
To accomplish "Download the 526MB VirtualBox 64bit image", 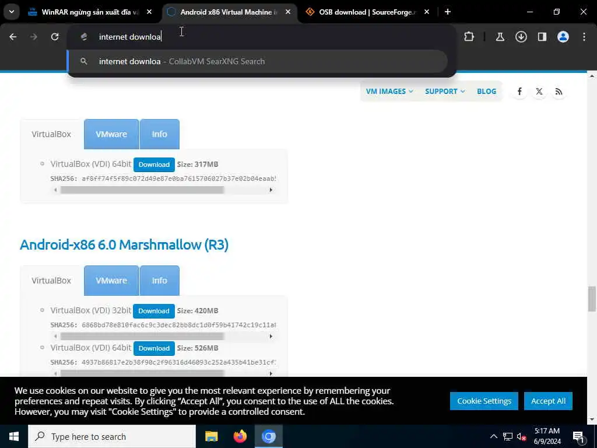I will click(x=154, y=348).
